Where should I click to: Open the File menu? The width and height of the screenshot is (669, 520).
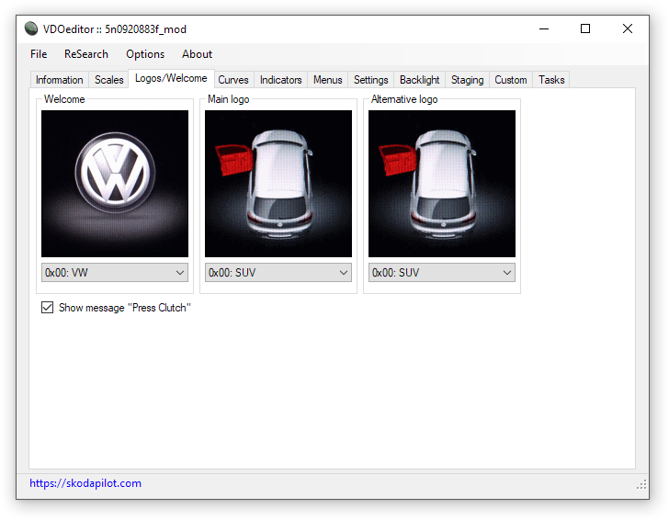coord(39,54)
